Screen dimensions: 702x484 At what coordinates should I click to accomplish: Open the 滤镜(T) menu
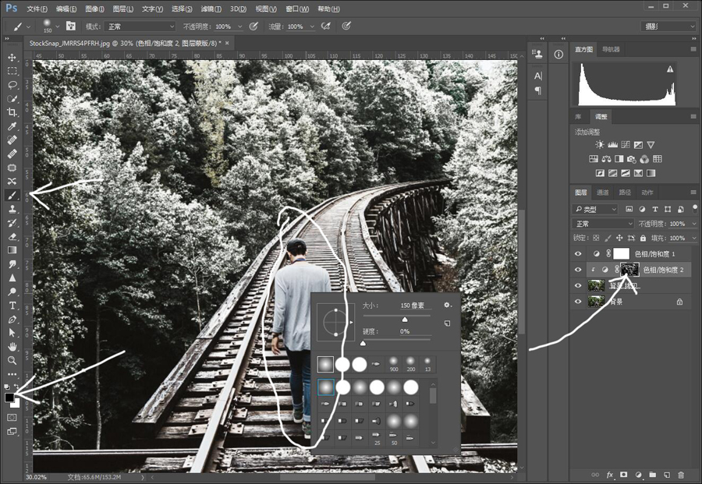click(x=211, y=9)
